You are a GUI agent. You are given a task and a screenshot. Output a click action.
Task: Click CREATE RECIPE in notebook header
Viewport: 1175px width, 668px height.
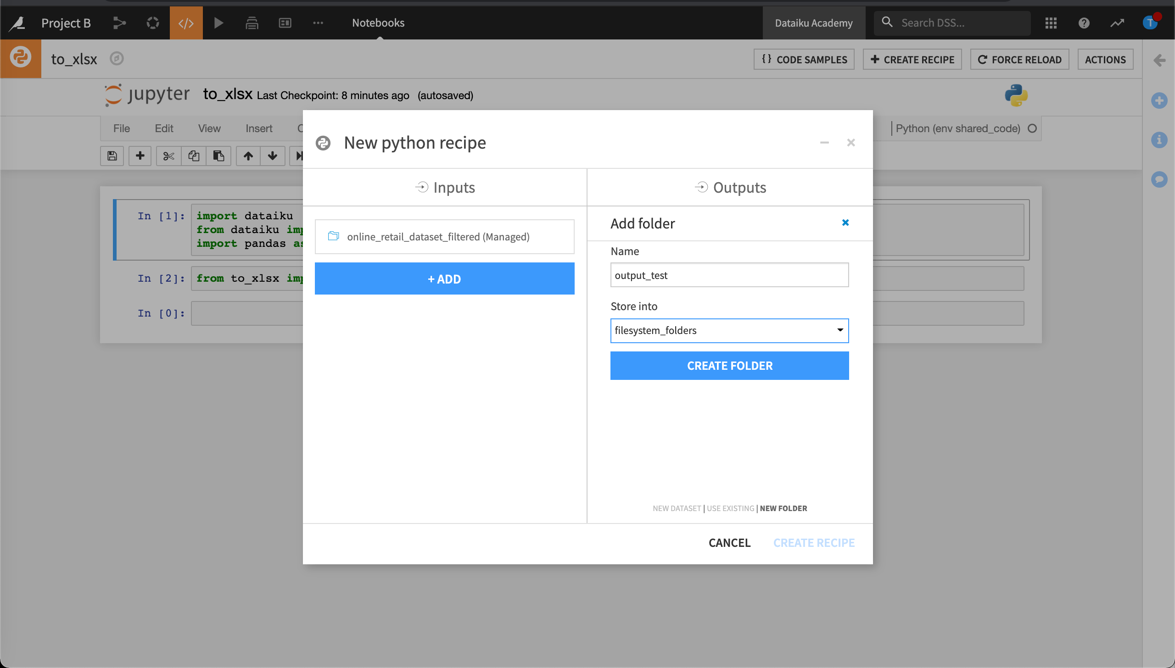tap(912, 60)
